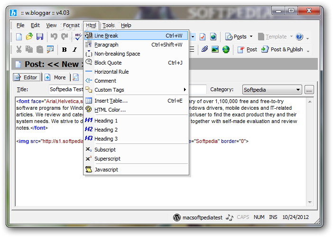Click the Paste clipboard icon
Screen dimensions: 333x237
40,49
